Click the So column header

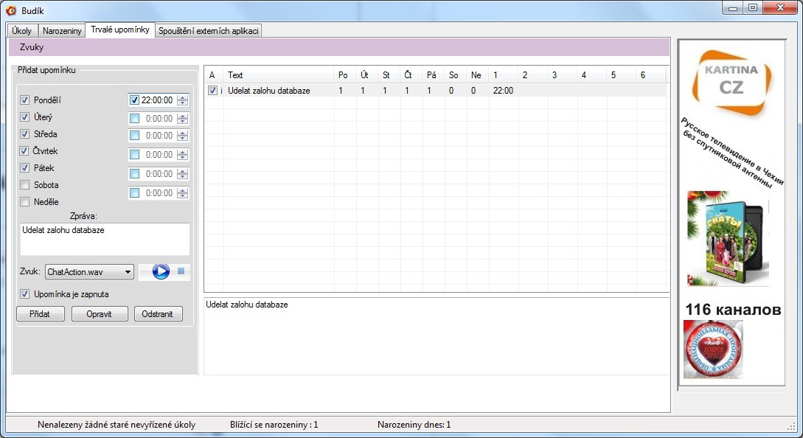(456, 74)
